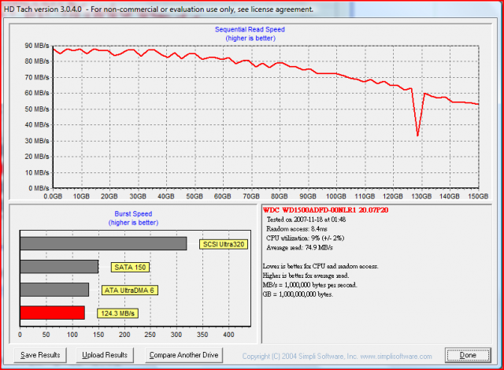
Task: Click the CPU utilization: 9% line
Action: coord(305,238)
